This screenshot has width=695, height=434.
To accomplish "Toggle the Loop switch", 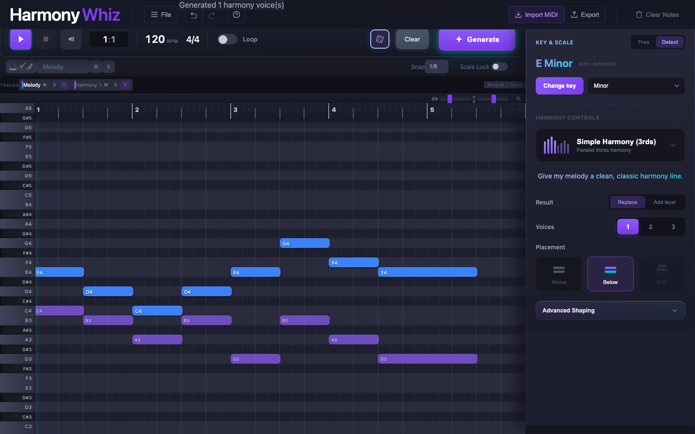I will pos(227,39).
